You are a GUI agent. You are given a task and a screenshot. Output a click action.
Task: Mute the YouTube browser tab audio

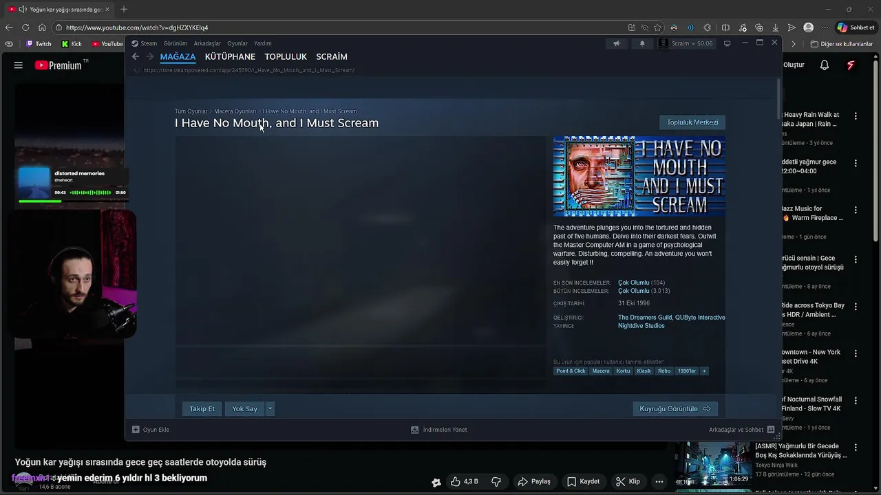point(23,9)
